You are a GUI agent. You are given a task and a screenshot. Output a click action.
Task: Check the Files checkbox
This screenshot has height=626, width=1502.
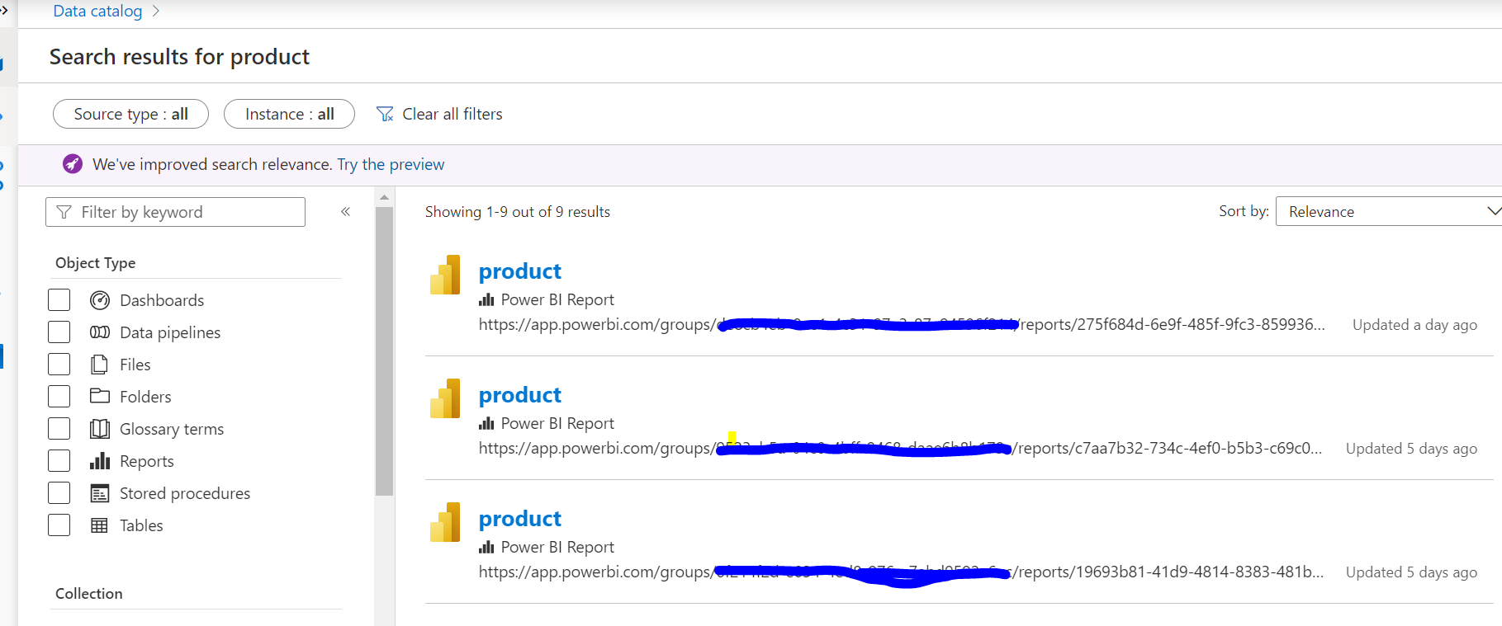(59, 365)
